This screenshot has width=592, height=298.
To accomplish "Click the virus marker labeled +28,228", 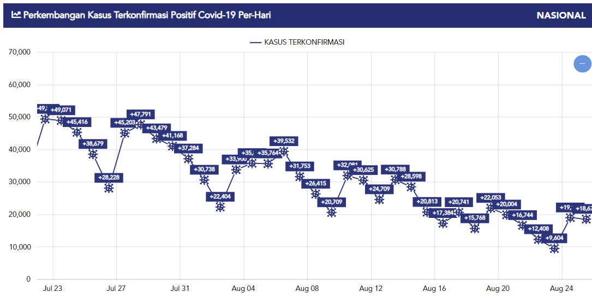I will coord(109,188).
